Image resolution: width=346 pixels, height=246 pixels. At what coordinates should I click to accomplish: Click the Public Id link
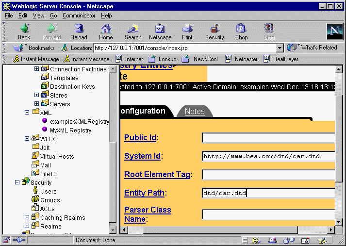coord(140,137)
